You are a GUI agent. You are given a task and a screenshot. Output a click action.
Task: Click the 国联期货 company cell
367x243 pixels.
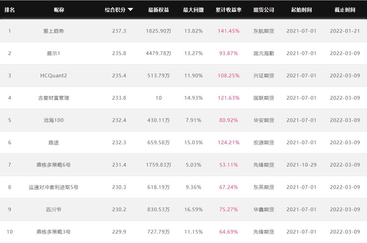(x=264, y=98)
